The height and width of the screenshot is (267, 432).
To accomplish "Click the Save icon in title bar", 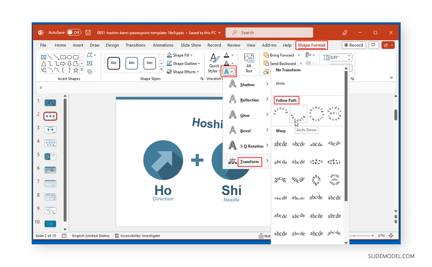I will pos(88,33).
